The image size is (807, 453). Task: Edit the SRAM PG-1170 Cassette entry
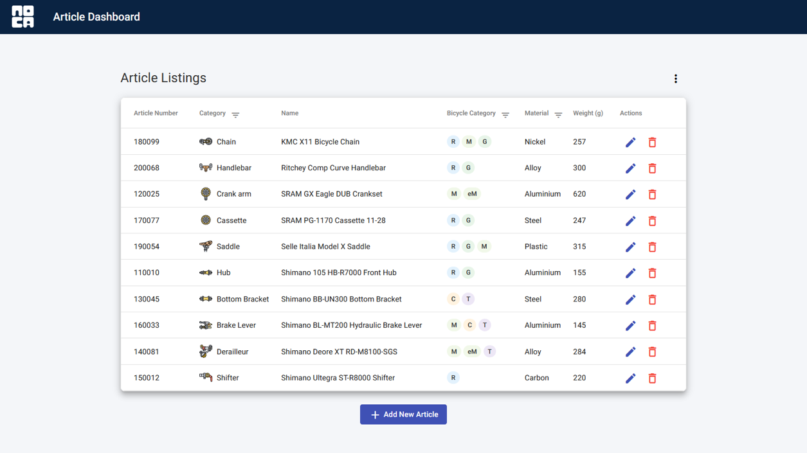pos(630,220)
